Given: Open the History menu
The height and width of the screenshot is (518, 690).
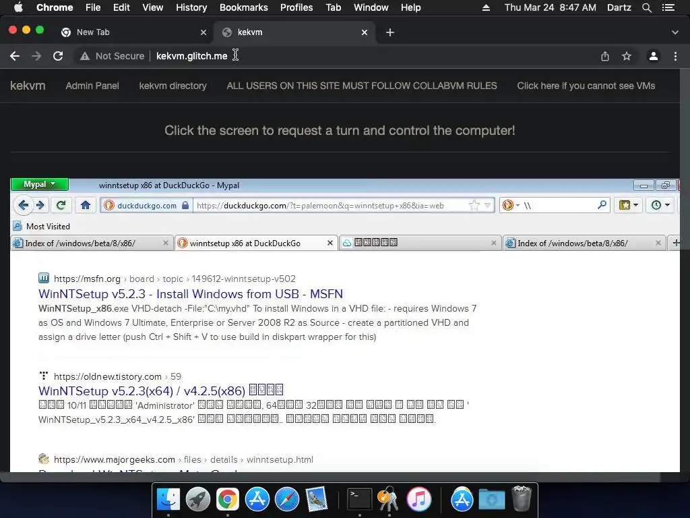Looking at the screenshot, I should click(191, 7).
